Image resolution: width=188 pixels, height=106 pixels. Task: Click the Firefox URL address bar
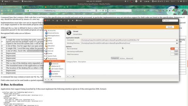pyautogui.click(x=60, y=11)
